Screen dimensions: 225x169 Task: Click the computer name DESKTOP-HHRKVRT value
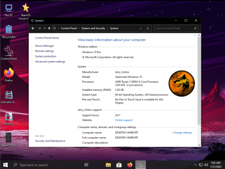pyautogui.click(x=126, y=133)
